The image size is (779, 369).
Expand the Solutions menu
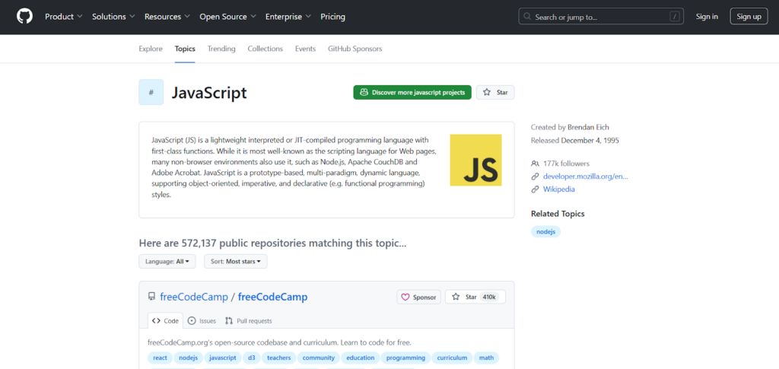click(114, 17)
